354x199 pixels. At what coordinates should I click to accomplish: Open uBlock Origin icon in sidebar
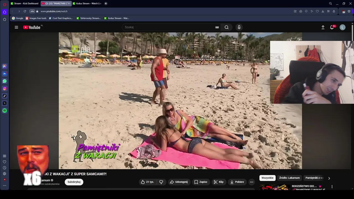point(4,180)
